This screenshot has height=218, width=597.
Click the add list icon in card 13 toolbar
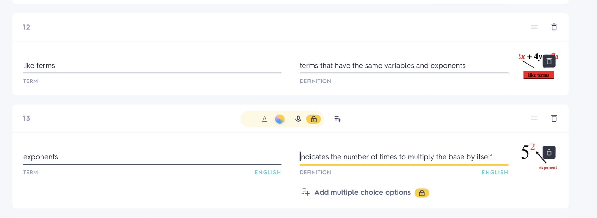(338, 119)
